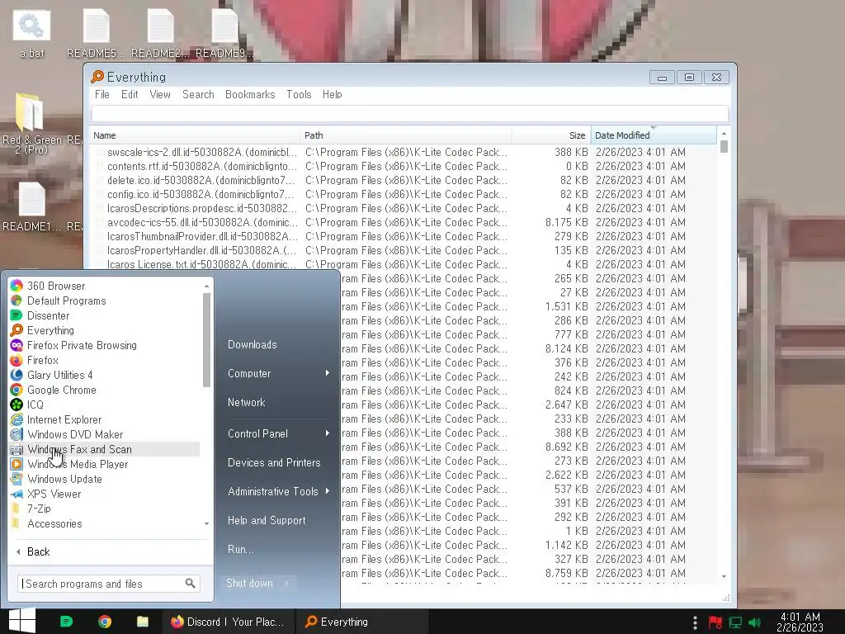Click Everything scrollbar up arrow
Viewport: 845px width, 634px height.
click(x=724, y=133)
